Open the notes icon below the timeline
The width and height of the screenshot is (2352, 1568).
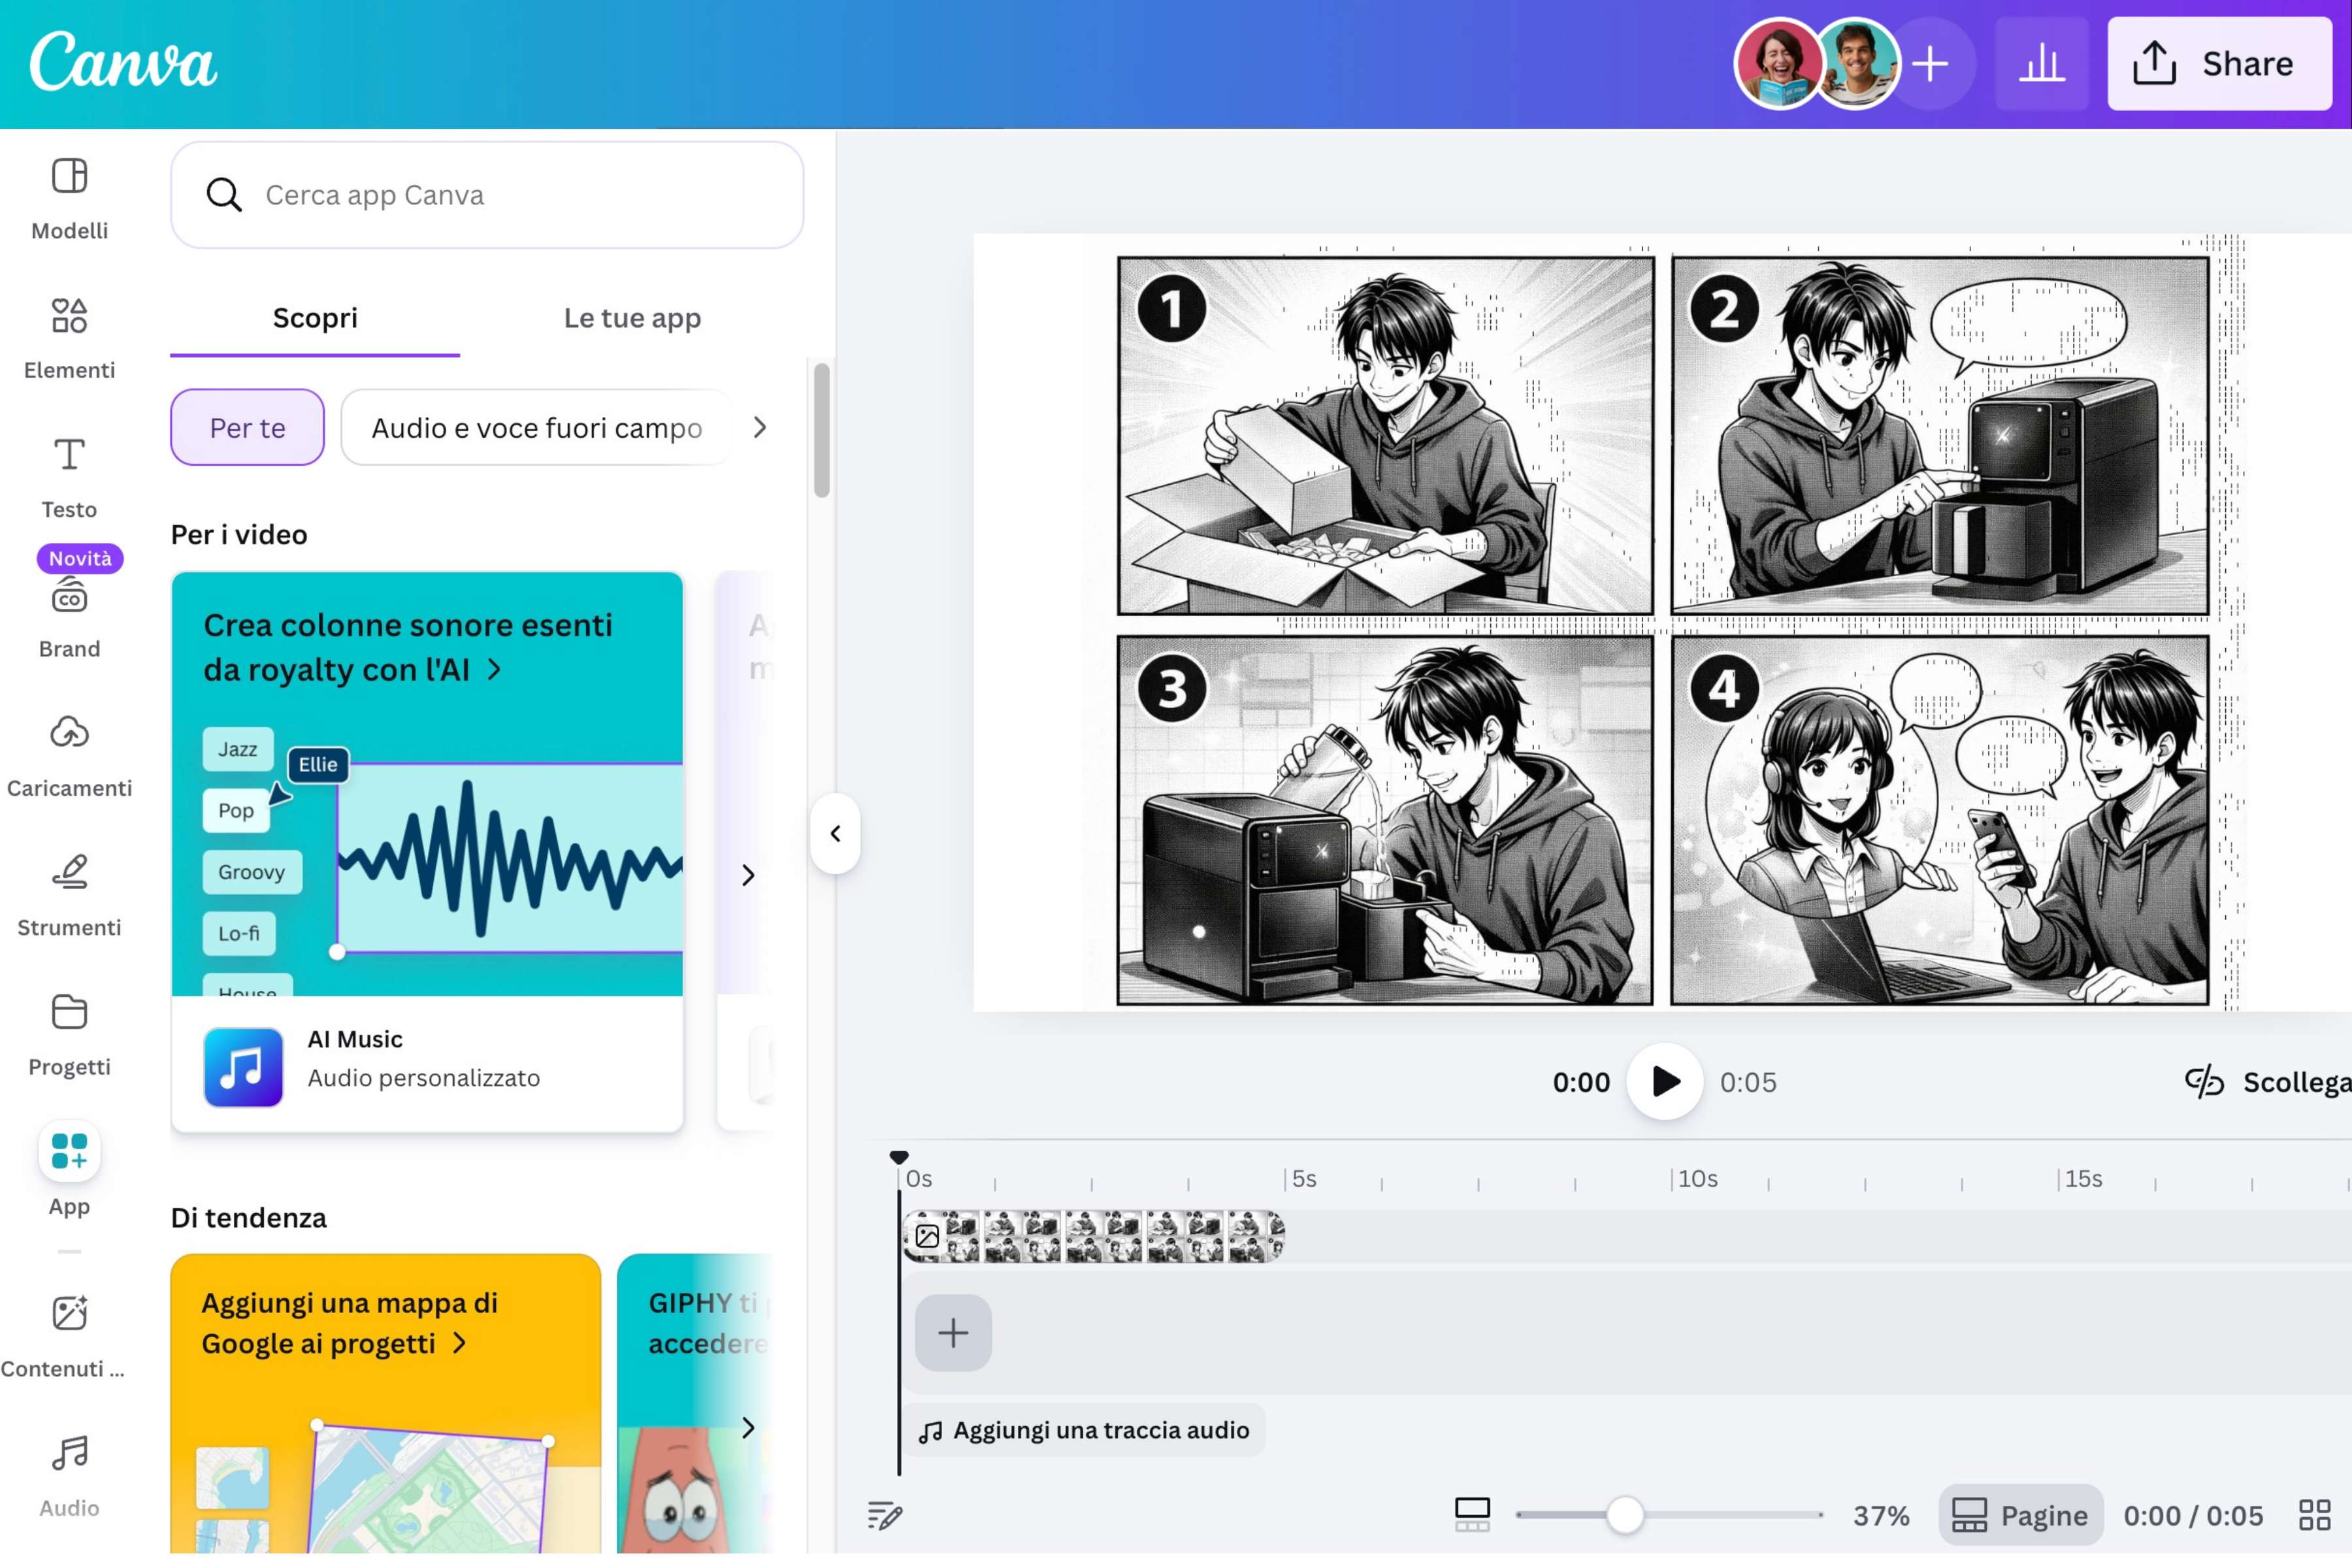pyautogui.click(x=885, y=1515)
